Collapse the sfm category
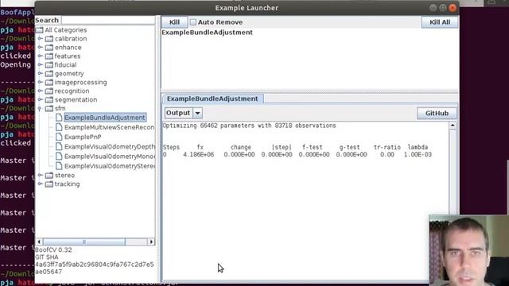The width and height of the screenshot is (509, 286). (40, 109)
